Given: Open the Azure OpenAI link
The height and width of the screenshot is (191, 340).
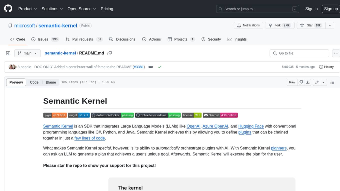Looking at the screenshot, I should click(x=215, y=126).
